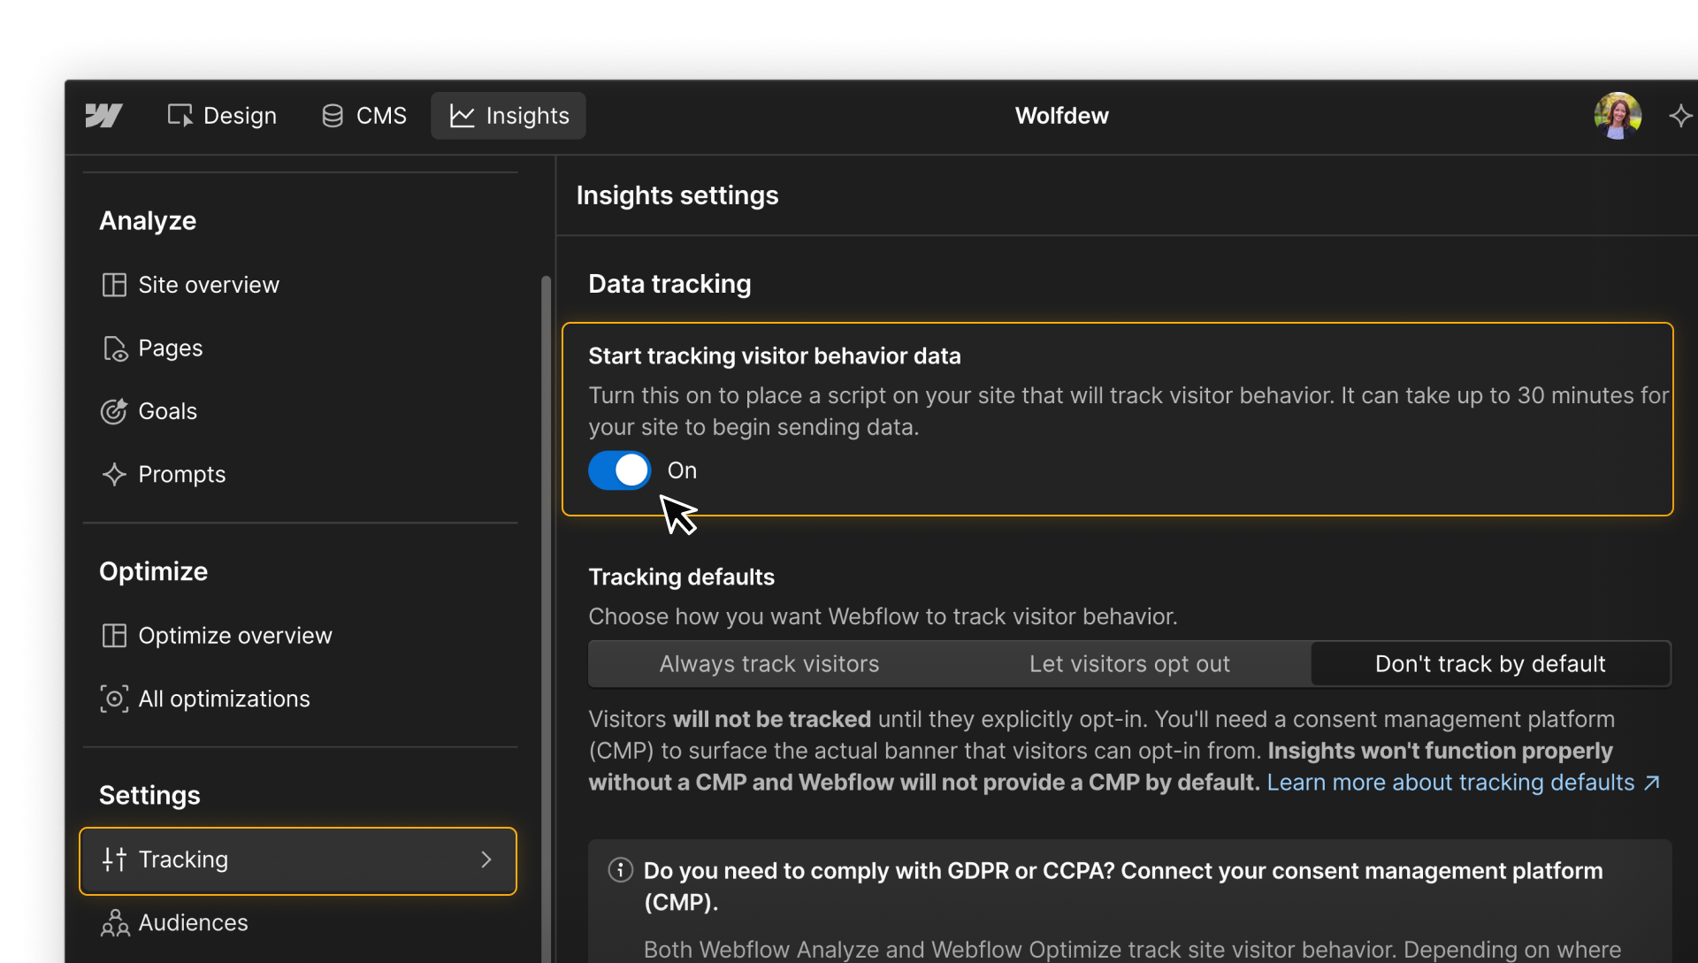The image size is (1698, 963).
Task: Open the user profile avatar
Action: [x=1618, y=116]
